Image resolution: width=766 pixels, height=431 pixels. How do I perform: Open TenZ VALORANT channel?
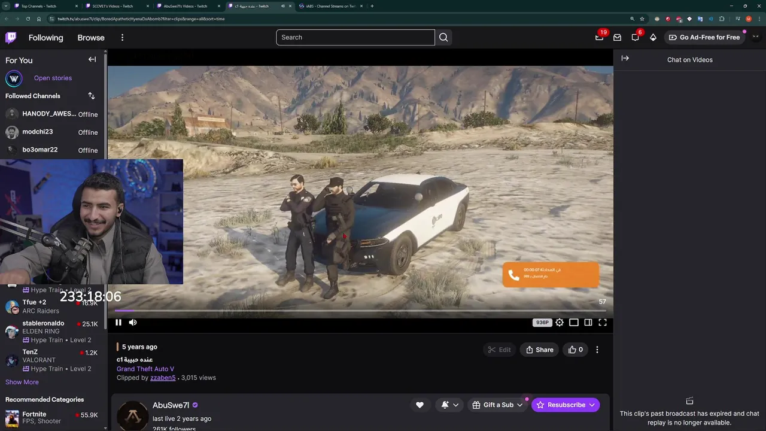coord(53,360)
